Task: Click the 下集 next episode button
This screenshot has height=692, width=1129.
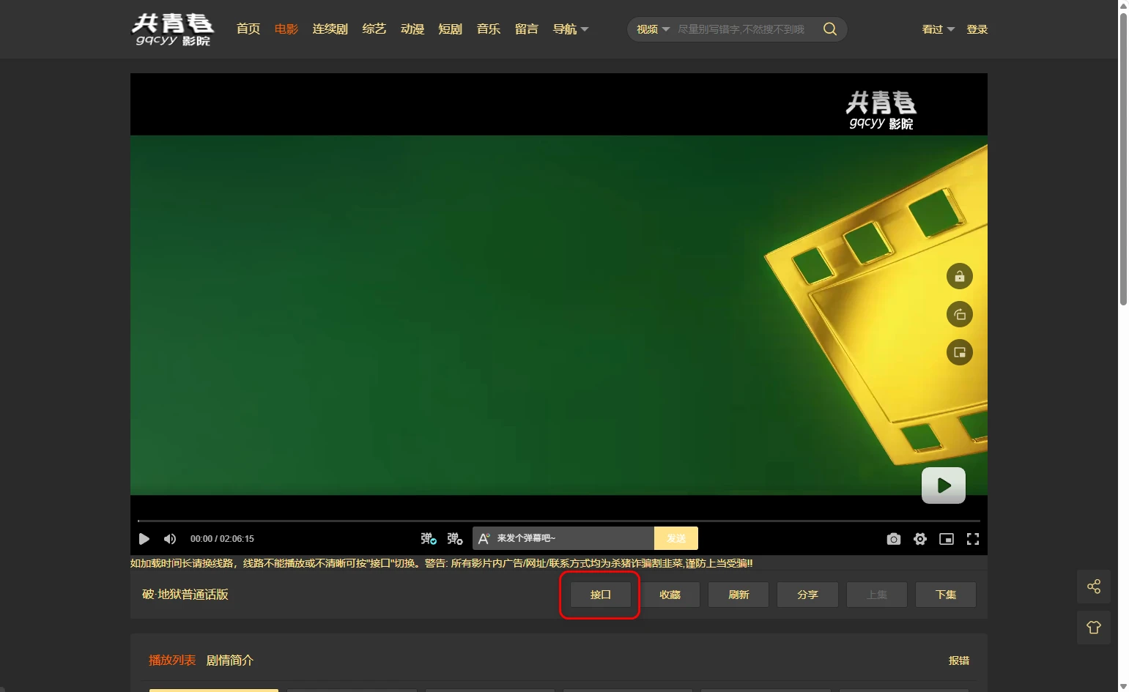Action: 946,595
